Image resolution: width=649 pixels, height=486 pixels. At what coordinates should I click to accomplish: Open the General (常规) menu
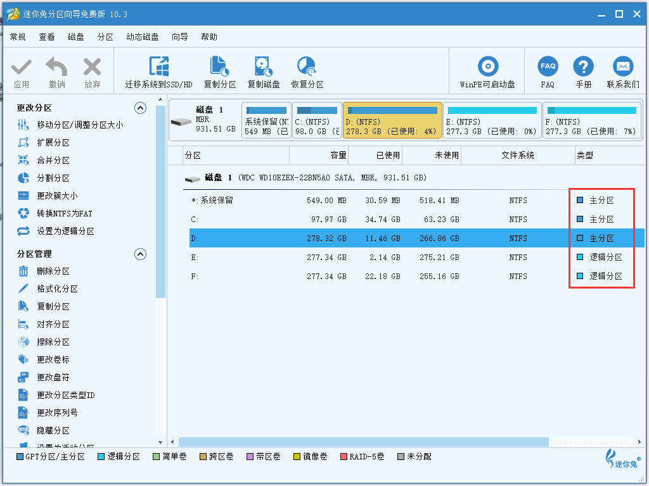(x=18, y=37)
